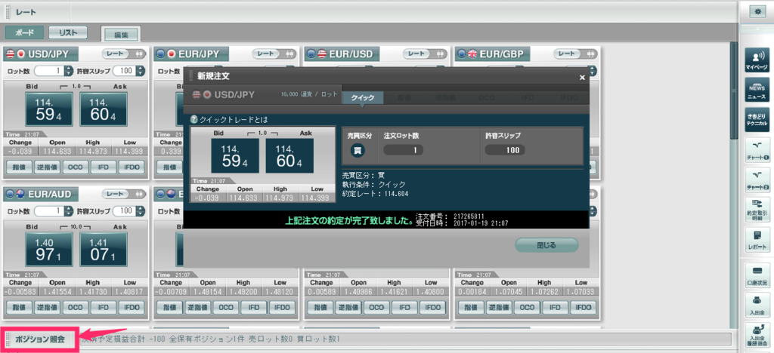Click the drag handle of the レート panel

[x=9, y=12]
